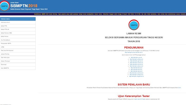Open Tata Cara Pembayaran page
186x105 pixels.
tap(18, 51)
